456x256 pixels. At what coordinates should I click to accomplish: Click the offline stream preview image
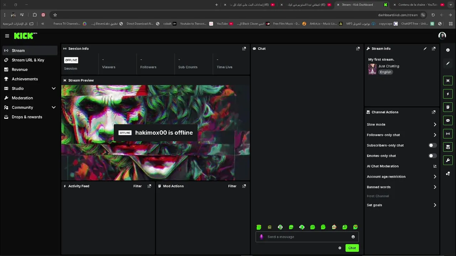coord(156,133)
